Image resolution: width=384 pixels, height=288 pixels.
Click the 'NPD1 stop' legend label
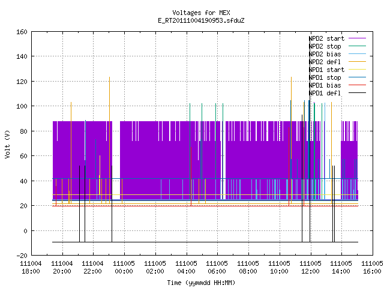point(325,77)
